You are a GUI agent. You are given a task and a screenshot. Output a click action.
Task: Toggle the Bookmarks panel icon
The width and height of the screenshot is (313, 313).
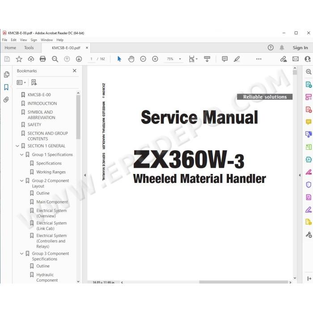click(6, 87)
